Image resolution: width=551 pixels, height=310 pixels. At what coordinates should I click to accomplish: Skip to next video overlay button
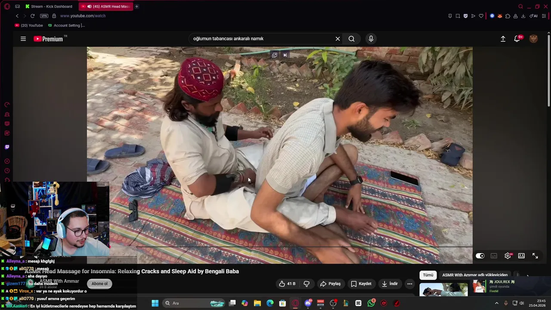pos(285,55)
